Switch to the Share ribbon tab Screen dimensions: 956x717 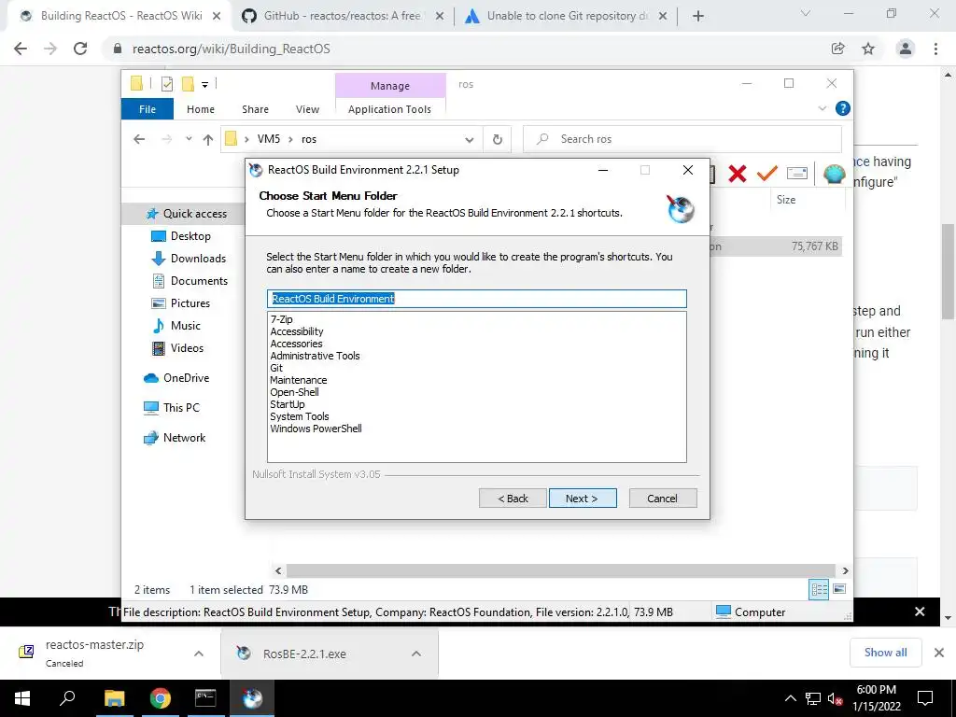(x=255, y=109)
